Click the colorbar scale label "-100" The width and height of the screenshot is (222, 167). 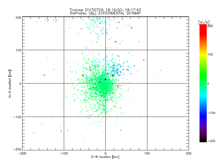(x=211, y=113)
